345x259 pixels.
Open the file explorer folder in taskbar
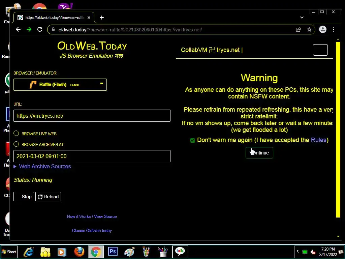45,252
